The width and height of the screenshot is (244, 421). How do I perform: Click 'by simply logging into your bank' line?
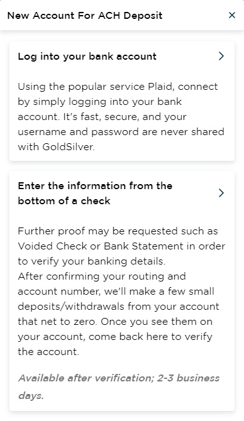click(100, 102)
